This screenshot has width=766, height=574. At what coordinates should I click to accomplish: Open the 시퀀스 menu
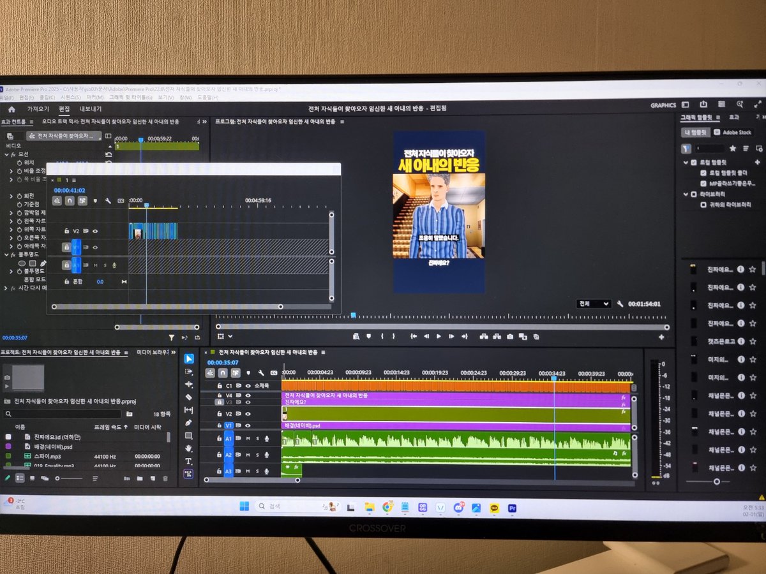coord(70,97)
